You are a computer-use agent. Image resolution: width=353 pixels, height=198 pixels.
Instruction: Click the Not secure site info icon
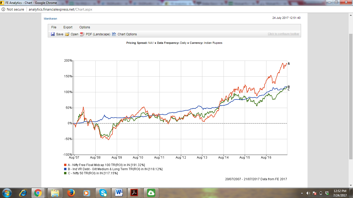(x=3, y=9)
